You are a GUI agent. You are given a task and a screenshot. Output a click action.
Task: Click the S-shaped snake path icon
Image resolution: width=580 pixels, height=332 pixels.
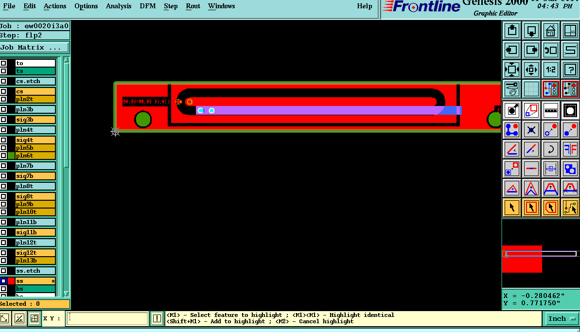(570, 50)
